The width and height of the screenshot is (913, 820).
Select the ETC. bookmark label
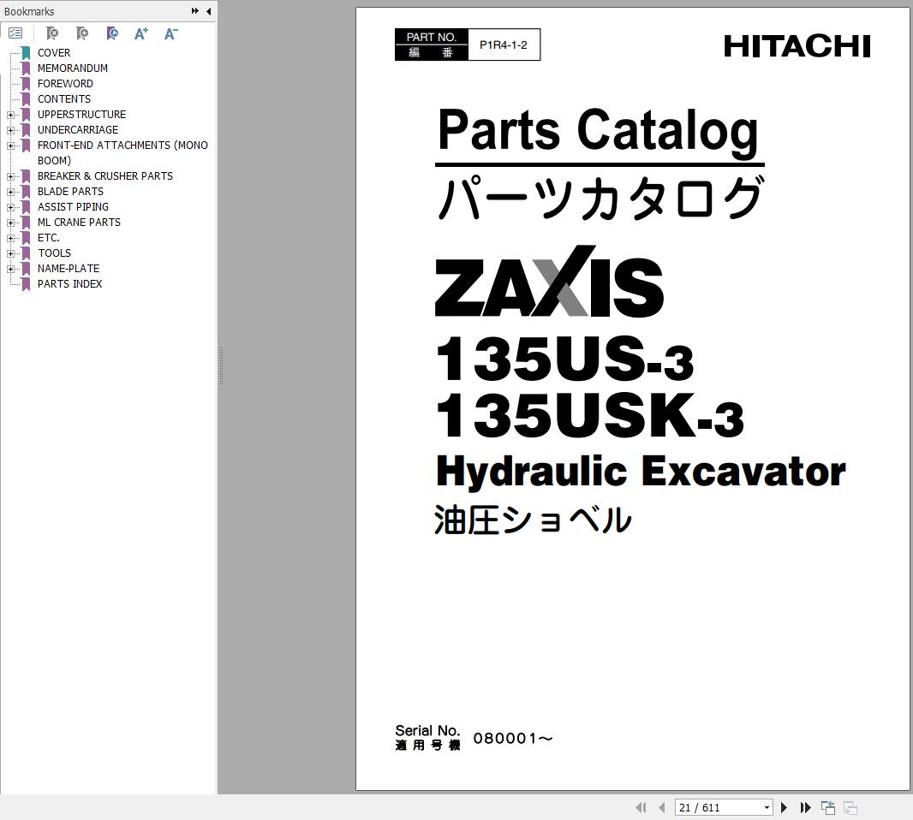tap(48, 237)
